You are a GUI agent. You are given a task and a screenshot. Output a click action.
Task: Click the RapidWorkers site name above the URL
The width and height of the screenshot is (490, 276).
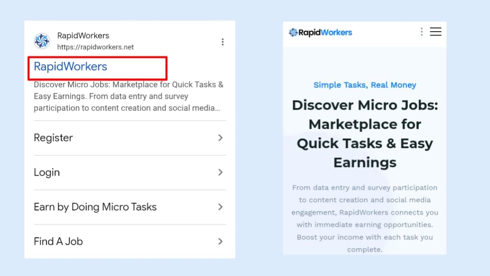click(x=83, y=35)
